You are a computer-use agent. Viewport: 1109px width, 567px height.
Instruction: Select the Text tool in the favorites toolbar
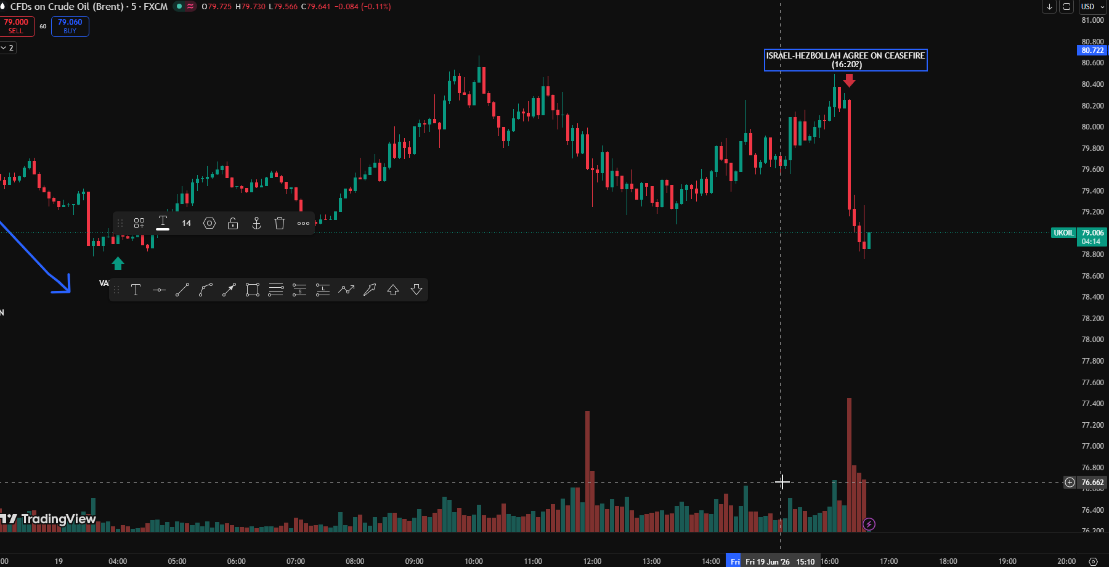click(x=136, y=290)
